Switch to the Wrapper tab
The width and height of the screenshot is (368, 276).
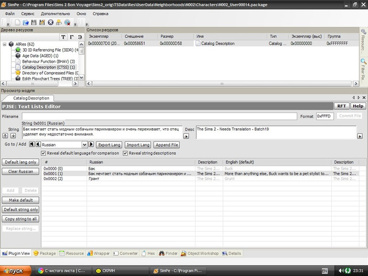(x=98, y=254)
